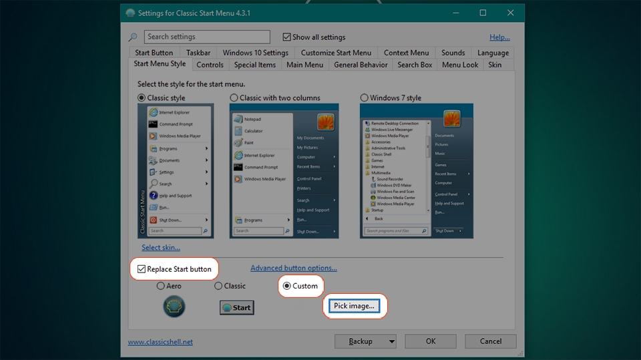Click the Backup button
The height and width of the screenshot is (360, 641).
[x=361, y=341]
